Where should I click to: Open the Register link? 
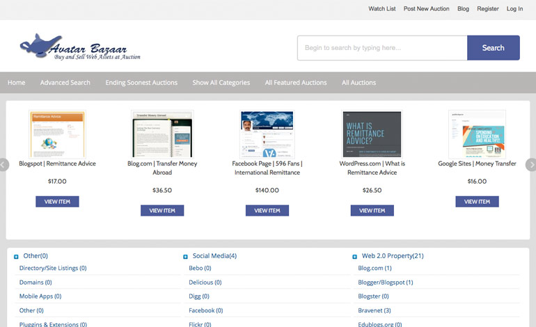coord(488,9)
